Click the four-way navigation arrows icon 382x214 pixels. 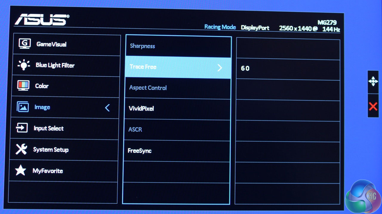tap(373, 82)
